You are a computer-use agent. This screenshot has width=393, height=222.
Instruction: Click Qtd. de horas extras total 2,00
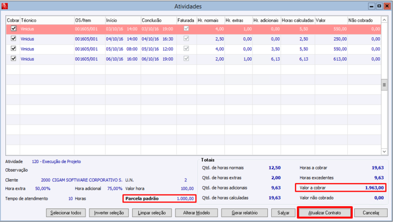point(276,178)
